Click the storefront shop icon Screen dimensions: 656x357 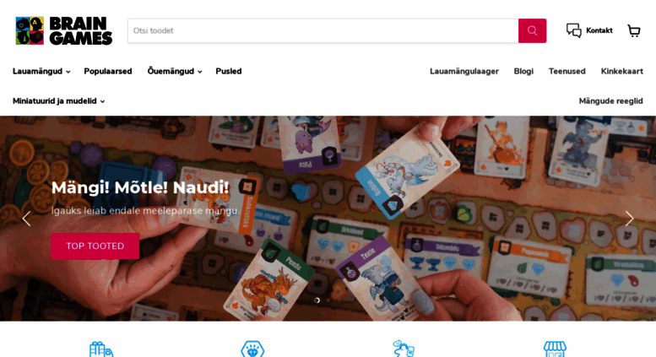555,349
